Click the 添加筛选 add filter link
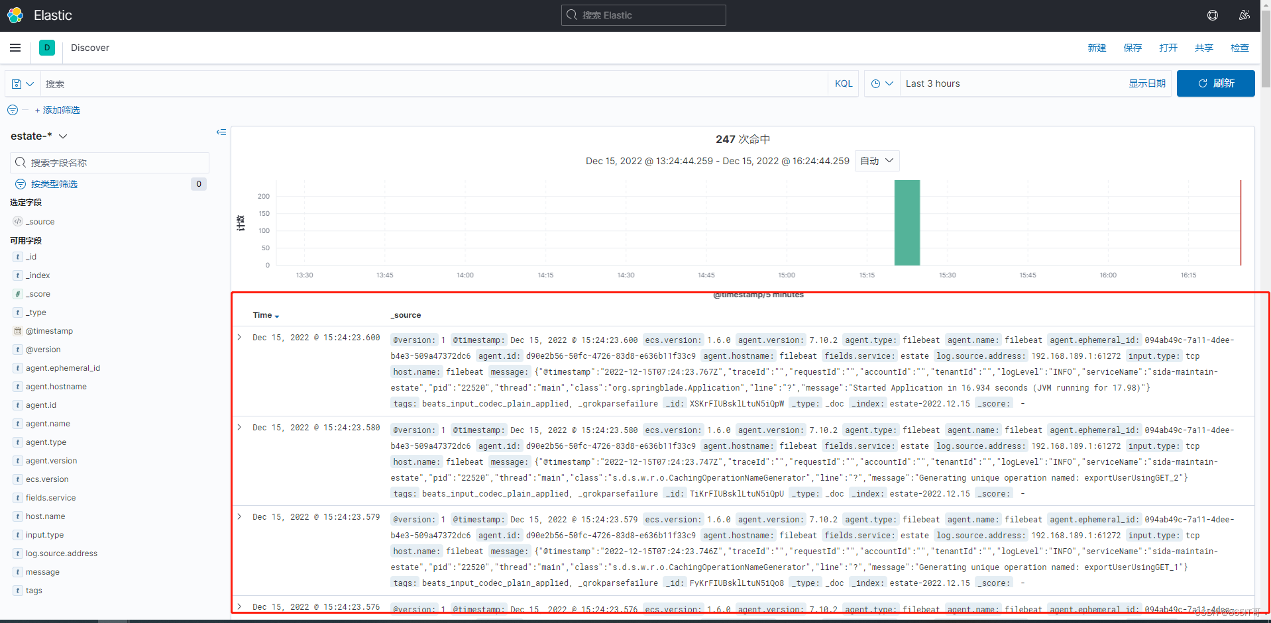Image resolution: width=1271 pixels, height=623 pixels. (57, 110)
